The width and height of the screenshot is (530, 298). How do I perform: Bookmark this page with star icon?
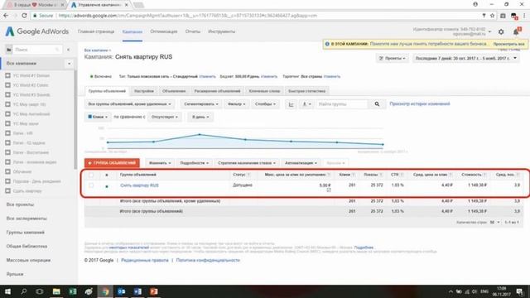492,16
